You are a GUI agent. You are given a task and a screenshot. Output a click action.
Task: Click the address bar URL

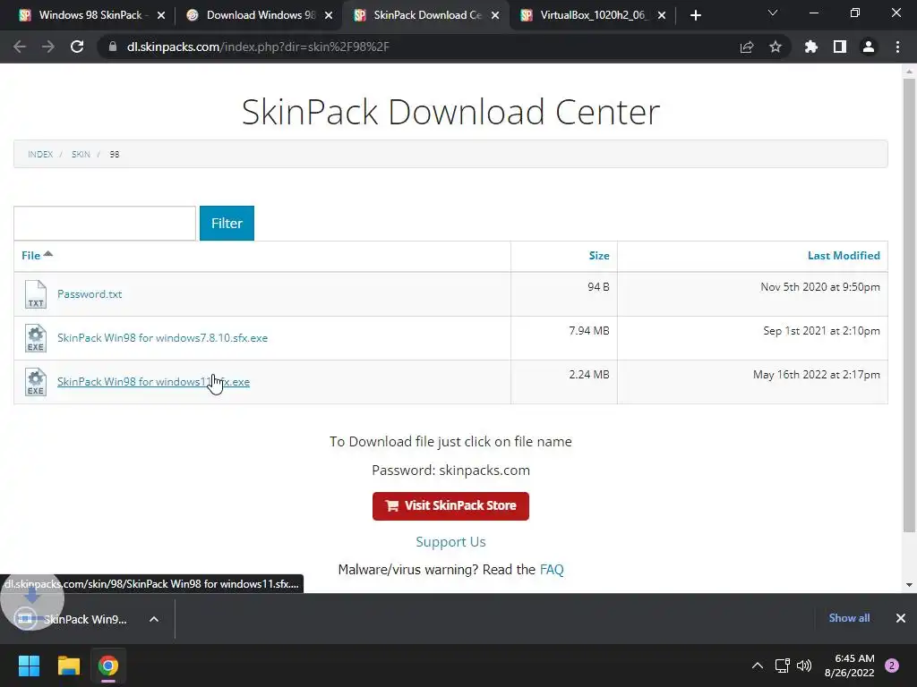pyautogui.click(x=258, y=47)
